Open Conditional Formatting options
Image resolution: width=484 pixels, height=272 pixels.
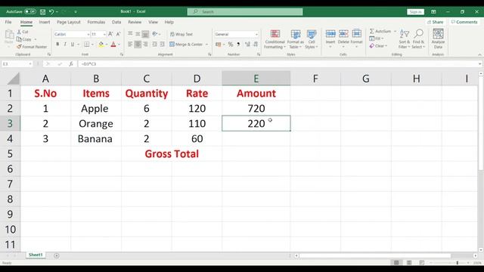point(275,39)
